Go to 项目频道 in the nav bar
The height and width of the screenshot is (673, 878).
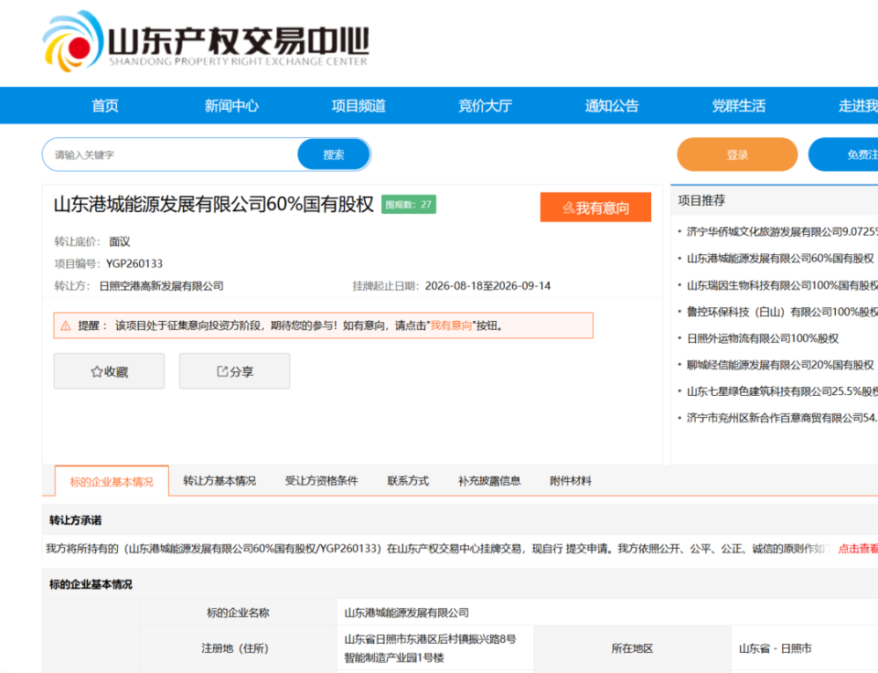pyautogui.click(x=359, y=106)
